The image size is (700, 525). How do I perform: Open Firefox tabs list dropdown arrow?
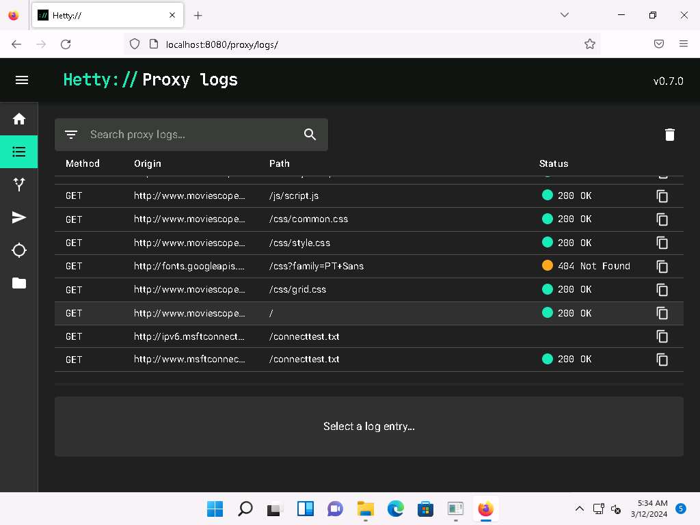coord(565,15)
